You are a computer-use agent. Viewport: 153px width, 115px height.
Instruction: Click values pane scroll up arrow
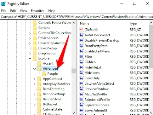[x=151, y=23]
